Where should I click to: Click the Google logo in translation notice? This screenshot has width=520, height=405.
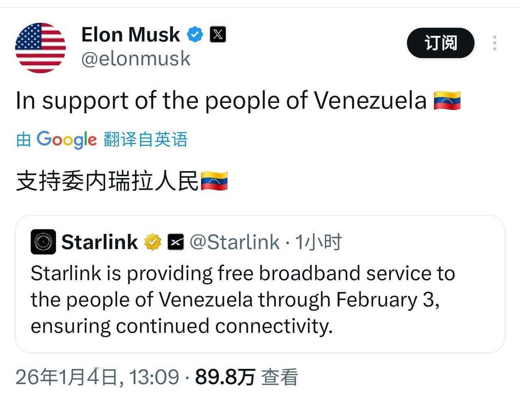(67, 140)
